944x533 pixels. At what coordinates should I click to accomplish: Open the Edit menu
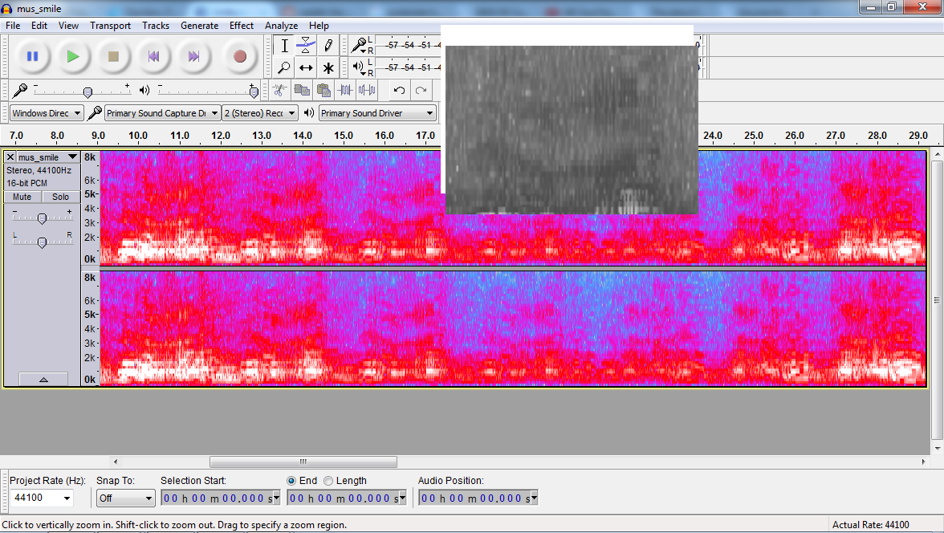tap(39, 26)
